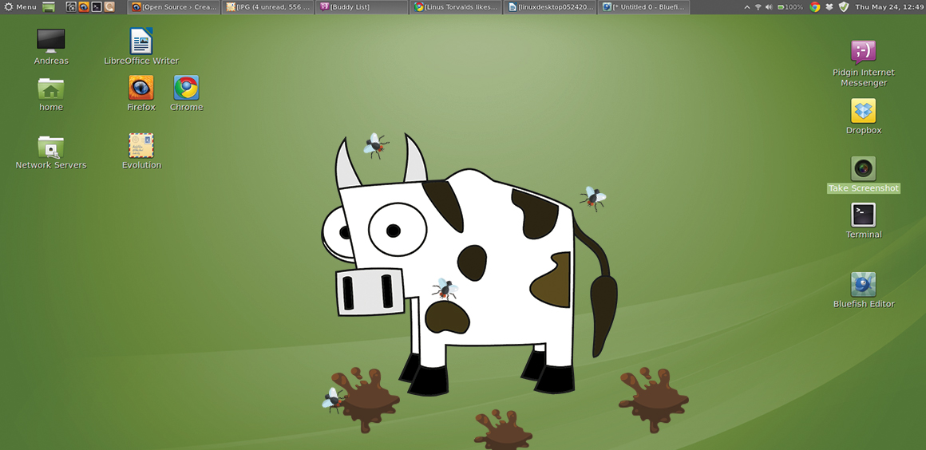
Task: Open the clock showing Thu May 24
Action: click(890, 7)
